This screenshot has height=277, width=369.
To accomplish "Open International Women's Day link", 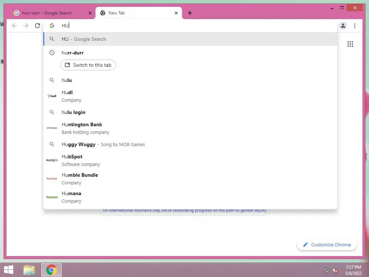I will pos(184,210).
